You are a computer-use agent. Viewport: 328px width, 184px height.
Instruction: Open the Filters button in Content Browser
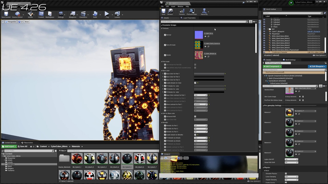[63, 151]
